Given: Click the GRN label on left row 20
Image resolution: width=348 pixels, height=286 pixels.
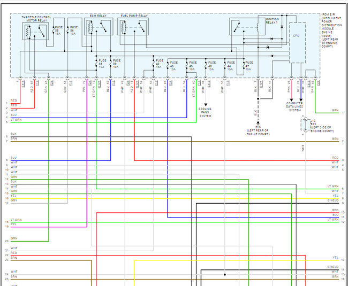Looking at the screenshot, I should (x=14, y=238).
